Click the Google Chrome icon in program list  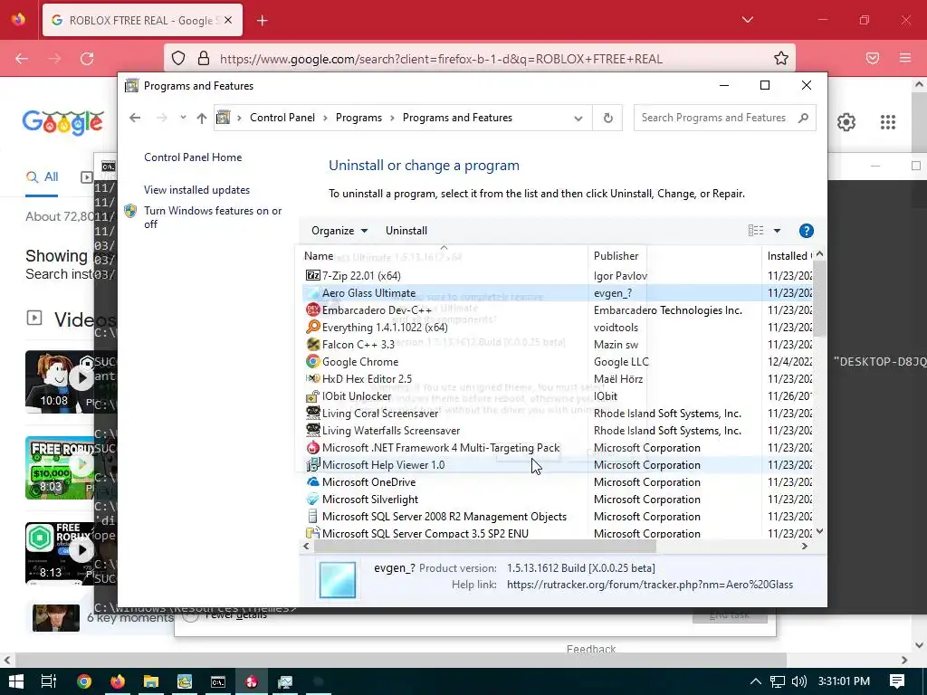coord(312,361)
